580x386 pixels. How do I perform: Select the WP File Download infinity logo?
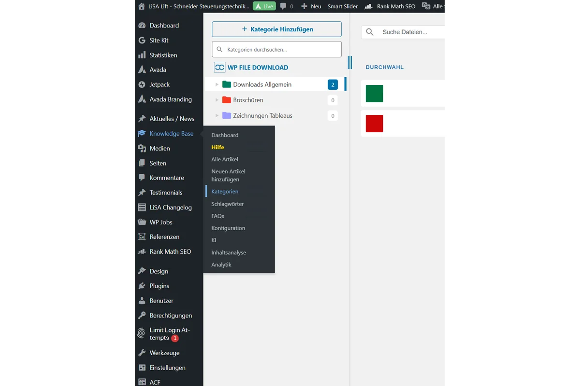click(219, 67)
